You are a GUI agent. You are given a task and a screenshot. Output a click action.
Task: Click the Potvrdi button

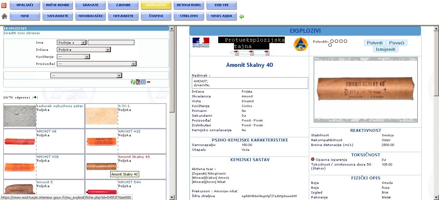tap(375, 43)
